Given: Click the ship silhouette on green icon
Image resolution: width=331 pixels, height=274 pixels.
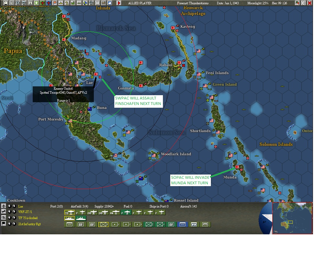Looking at the screenshot, I should coord(79,3).
